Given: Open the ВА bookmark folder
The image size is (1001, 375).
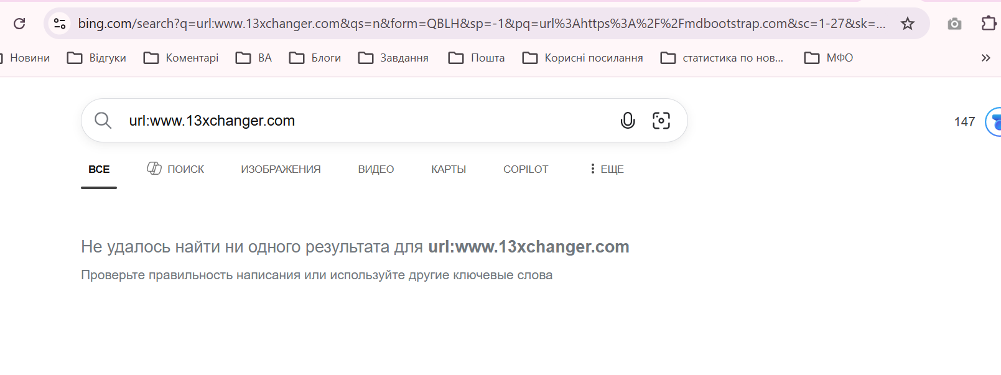Looking at the screenshot, I should point(254,58).
